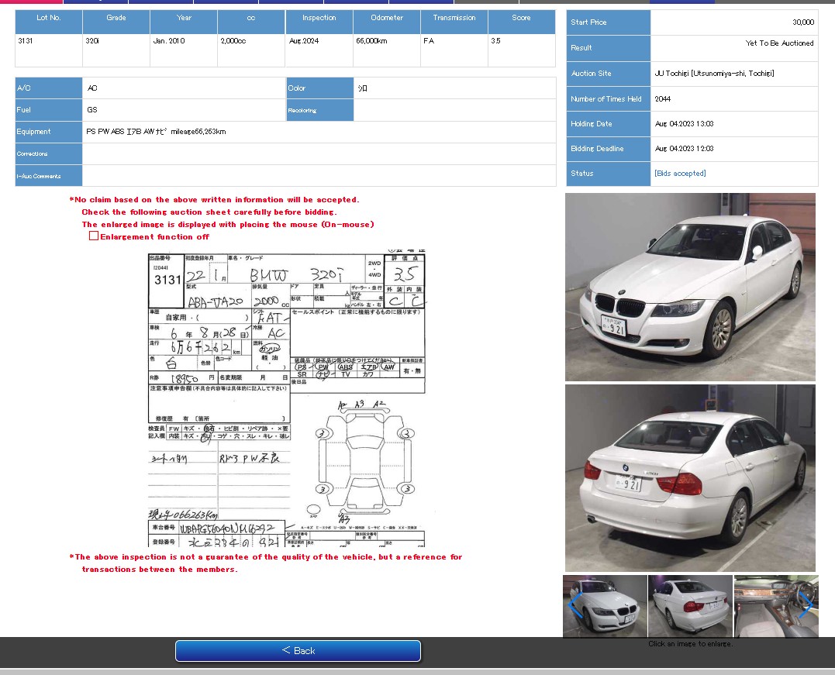Click the Equipment label cell
This screenshot has width=835, height=675.
tap(49, 132)
